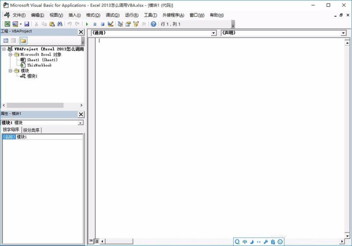Open the (声明) procedure dropdown
Image resolution: width=352 pixels, height=246 pixels.
pyautogui.click(x=343, y=33)
